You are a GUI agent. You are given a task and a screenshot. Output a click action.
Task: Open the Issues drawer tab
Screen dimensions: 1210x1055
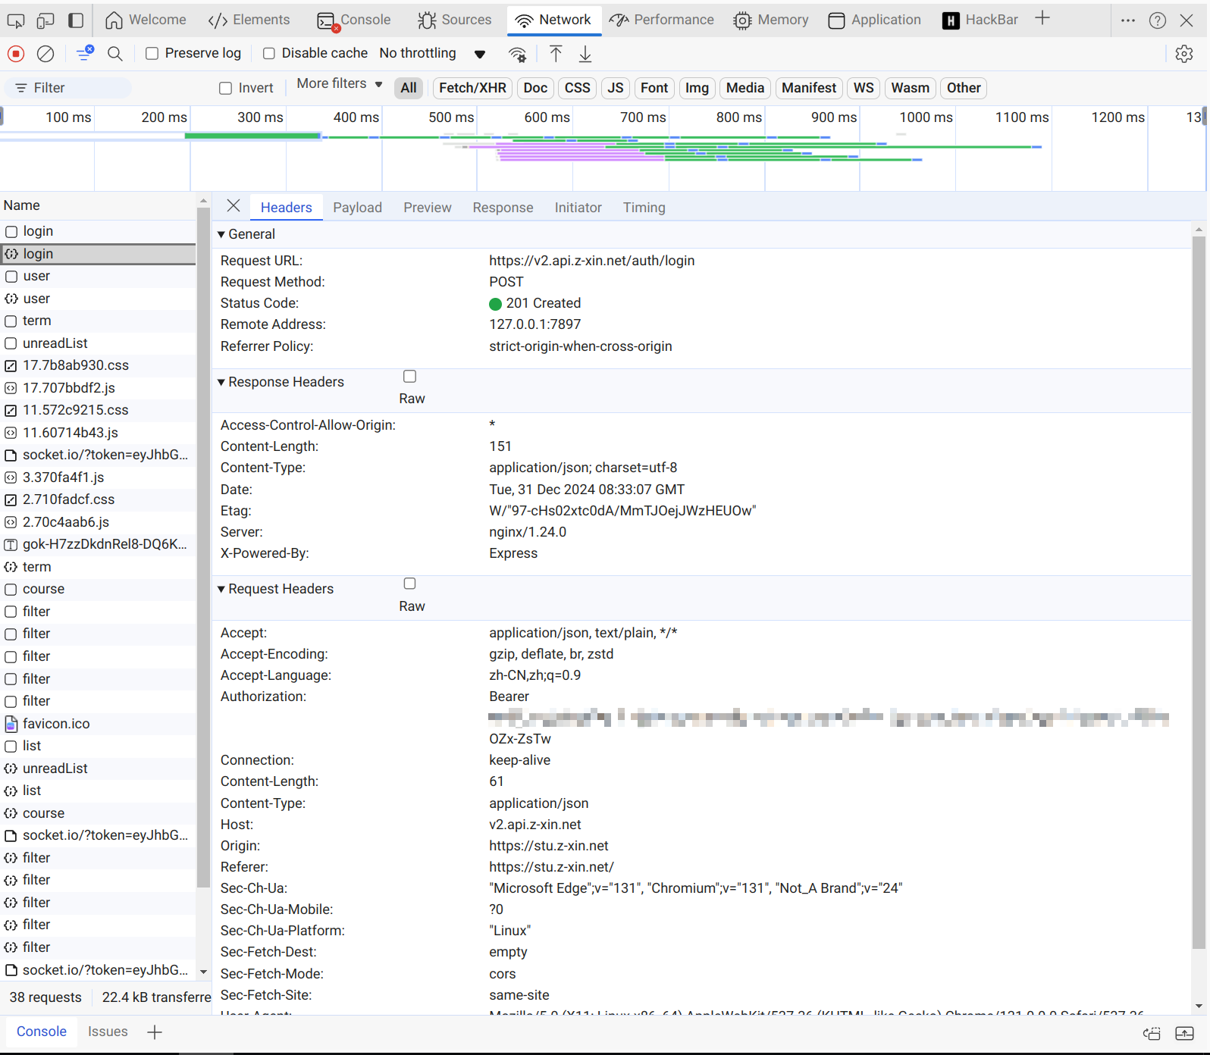click(x=108, y=1032)
